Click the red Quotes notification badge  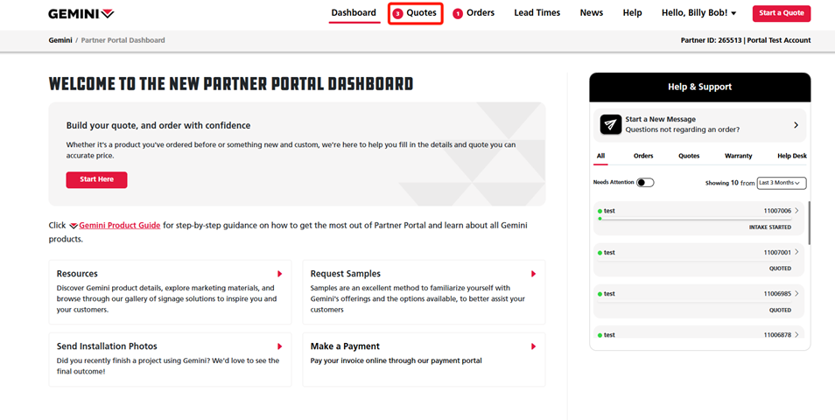397,14
